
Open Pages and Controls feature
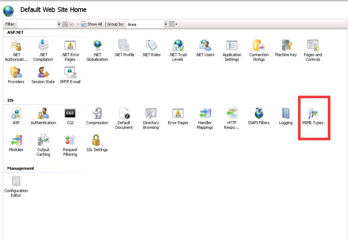click(313, 50)
